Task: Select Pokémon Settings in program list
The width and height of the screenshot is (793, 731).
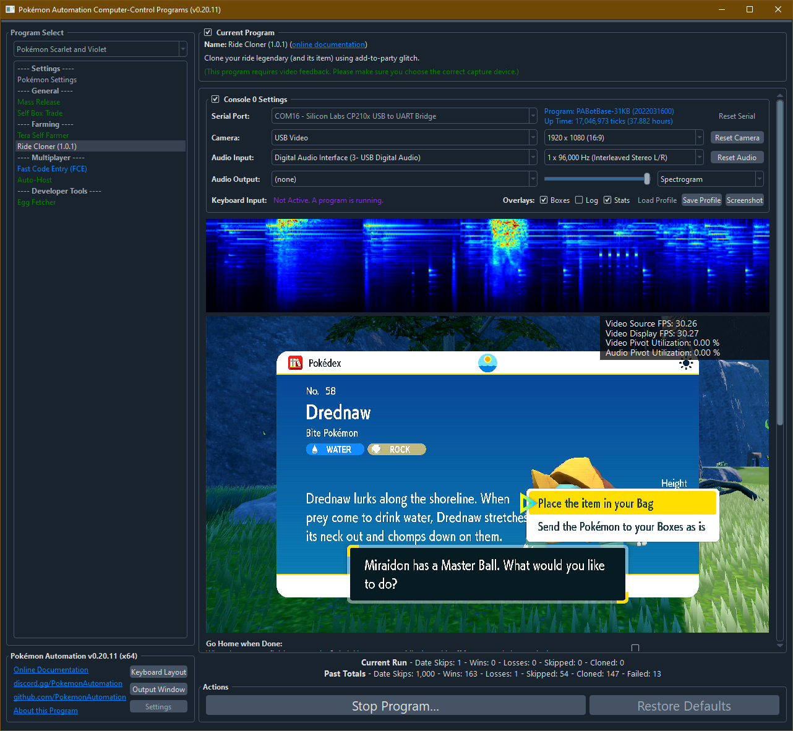Action: (x=47, y=80)
